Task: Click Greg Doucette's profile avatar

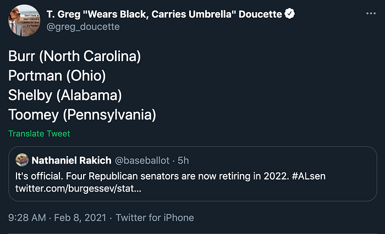Action: click(24, 20)
